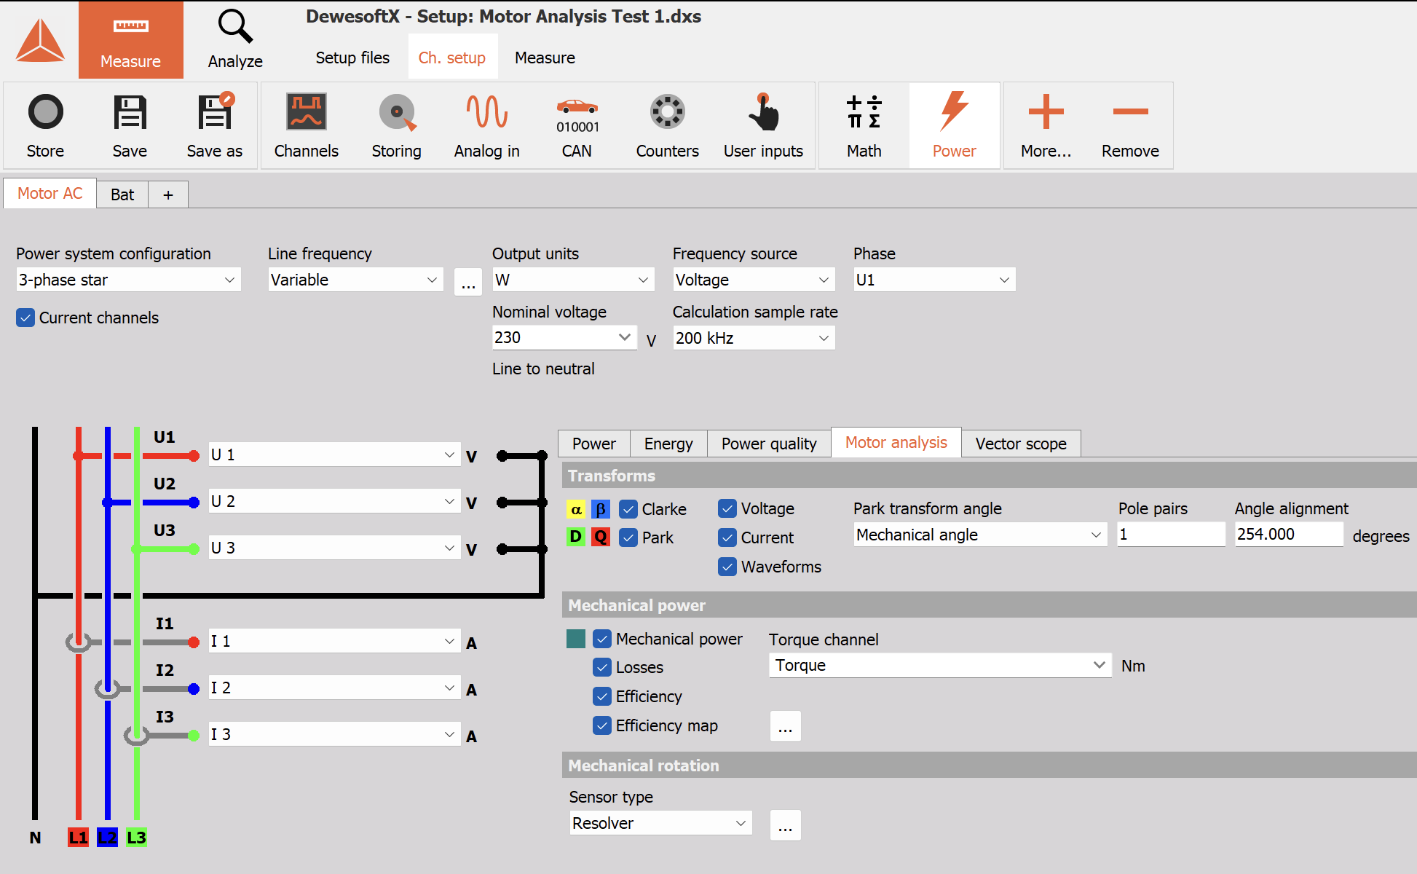Select the Motor AC module tab
The width and height of the screenshot is (1417, 874).
click(50, 194)
